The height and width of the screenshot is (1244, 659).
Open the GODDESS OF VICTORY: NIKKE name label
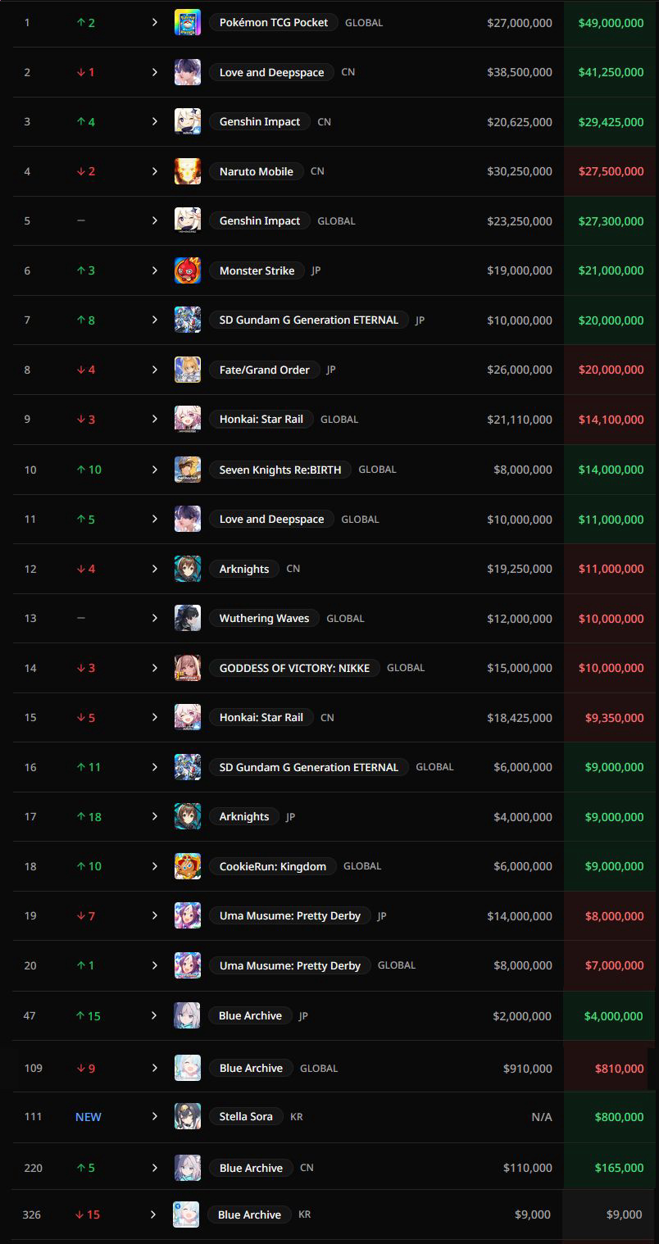point(295,668)
